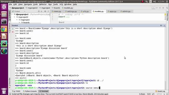This screenshot has height=95, width=169.
Task: Collapse the boards folder node
Action: click(19, 22)
